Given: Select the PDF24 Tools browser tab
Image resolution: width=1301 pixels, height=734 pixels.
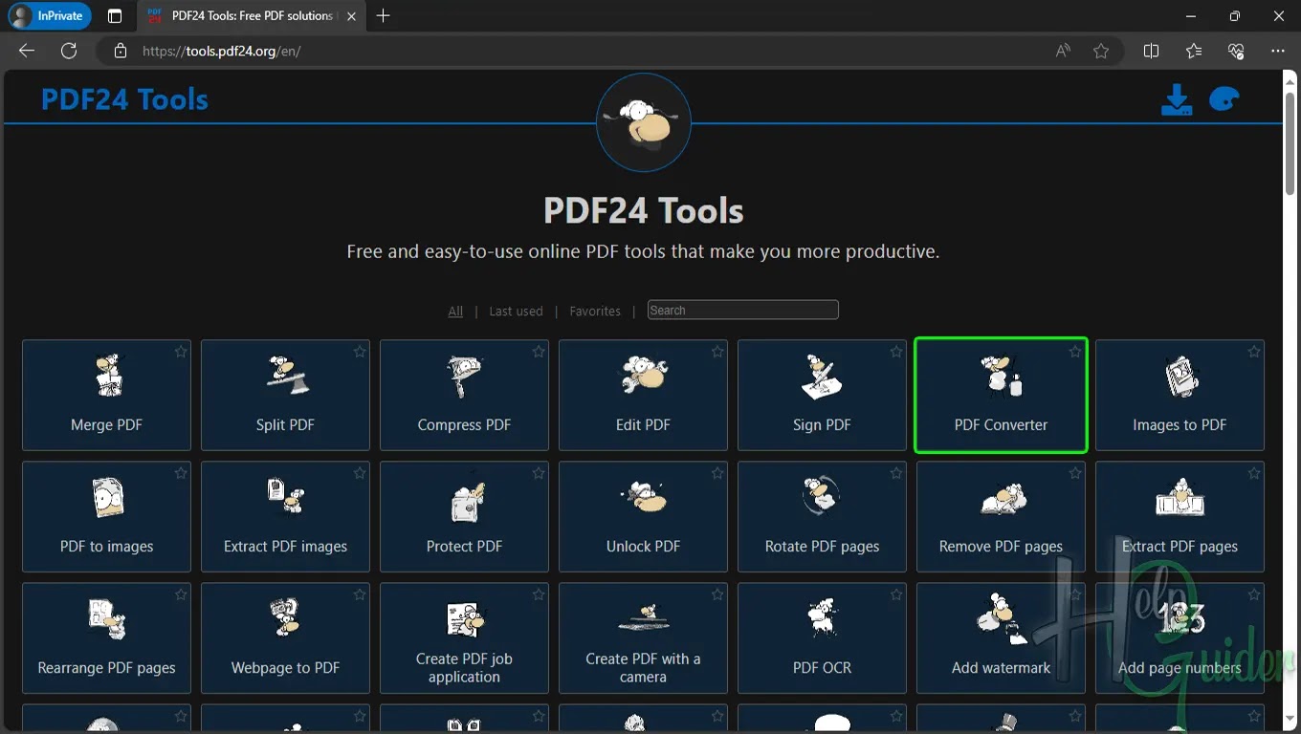Looking at the screenshot, I should tap(252, 16).
